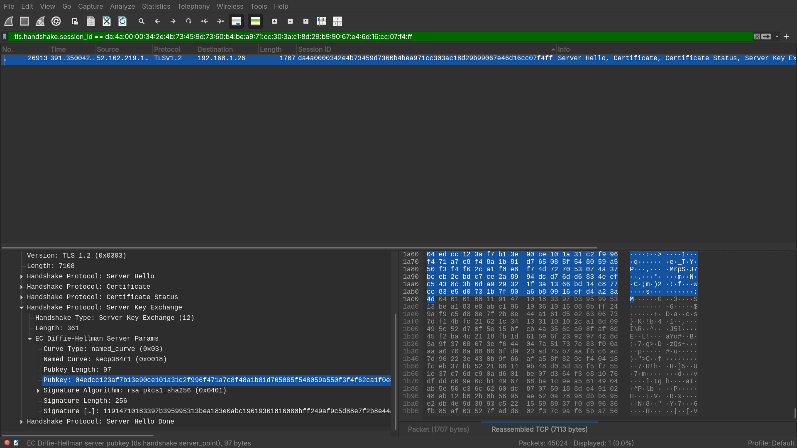Toggle auto-scroll during live capture
This screenshot has width=797, height=448.
236,21
